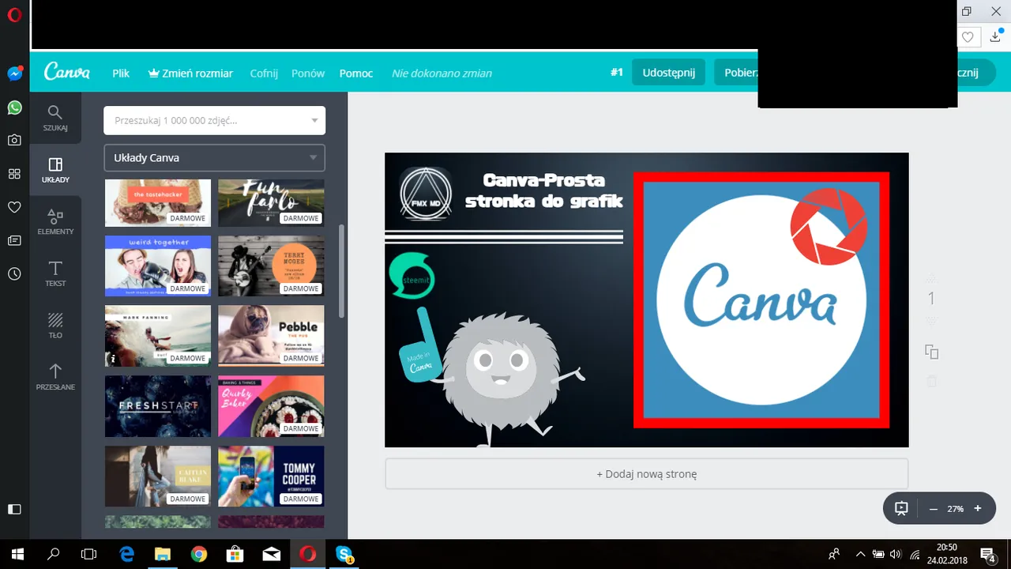Open the Tekst sidebar tab
Screen dimensions: 1011x569
pyautogui.click(x=55, y=273)
